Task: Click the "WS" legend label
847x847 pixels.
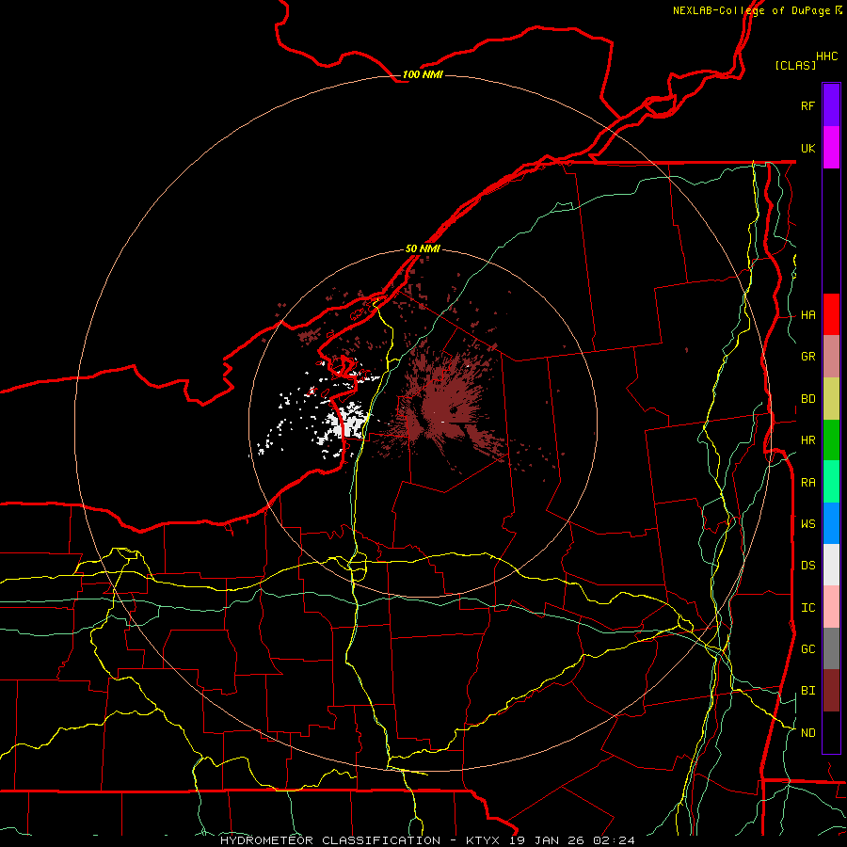Action: click(x=807, y=524)
